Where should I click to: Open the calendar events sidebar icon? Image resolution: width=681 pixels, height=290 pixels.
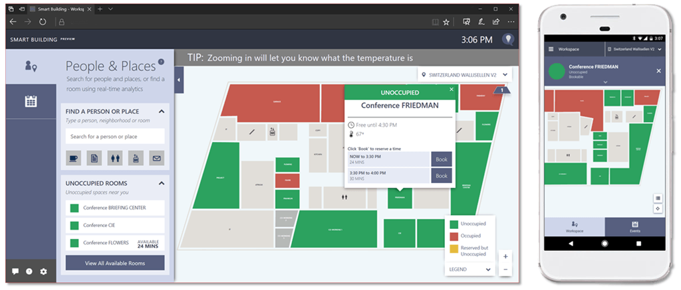coord(31,102)
